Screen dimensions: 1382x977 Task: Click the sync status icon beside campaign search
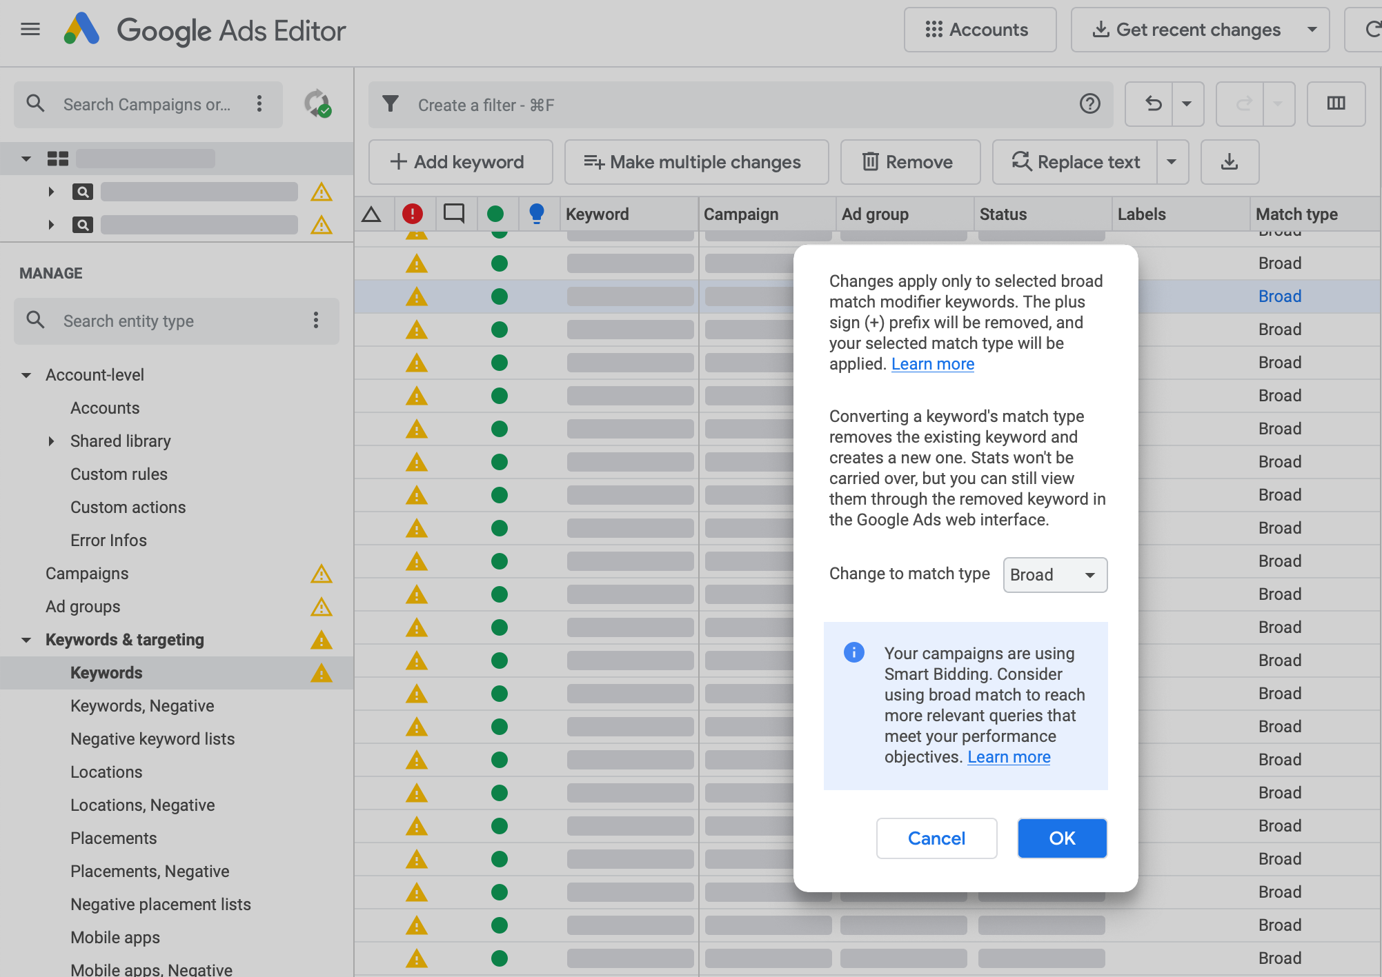(318, 104)
